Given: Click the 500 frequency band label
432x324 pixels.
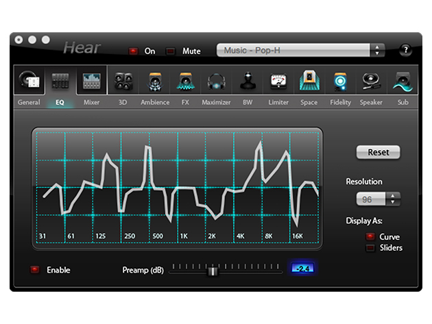Looking at the screenshot, I should [158, 236].
